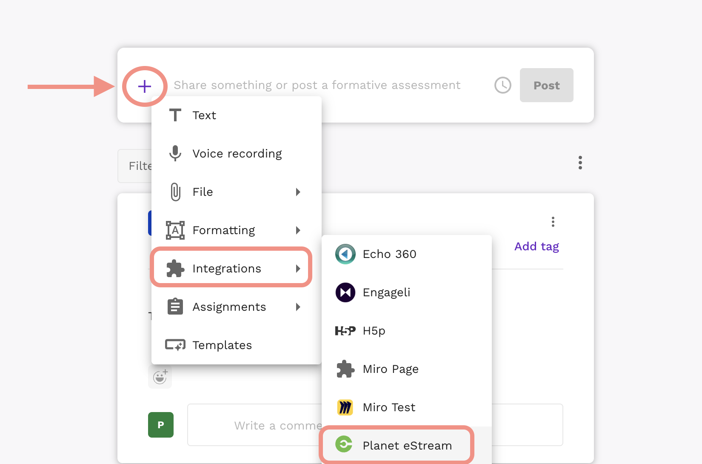Viewport: 702px width, 464px height.
Task: Click the Formatting text-box icon
Action: point(175,230)
